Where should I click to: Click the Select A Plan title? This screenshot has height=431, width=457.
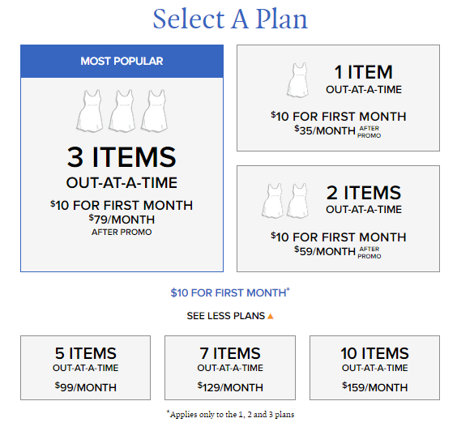(x=230, y=19)
